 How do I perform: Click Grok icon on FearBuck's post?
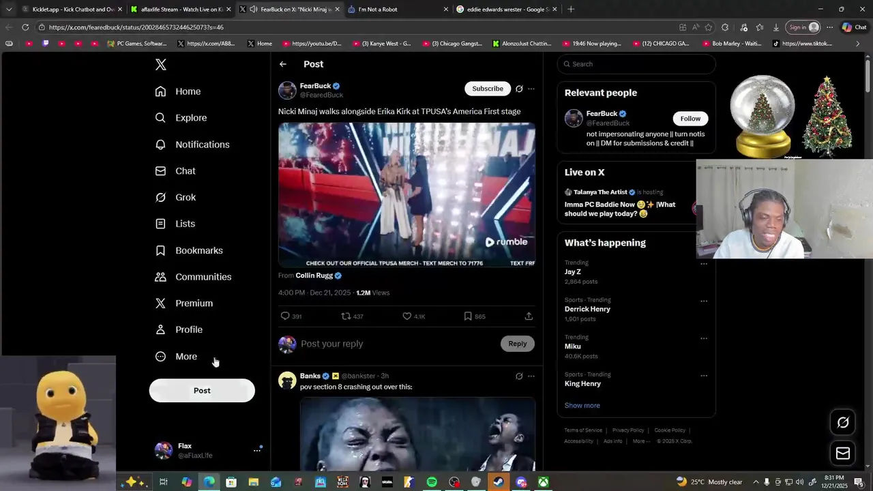pos(519,89)
